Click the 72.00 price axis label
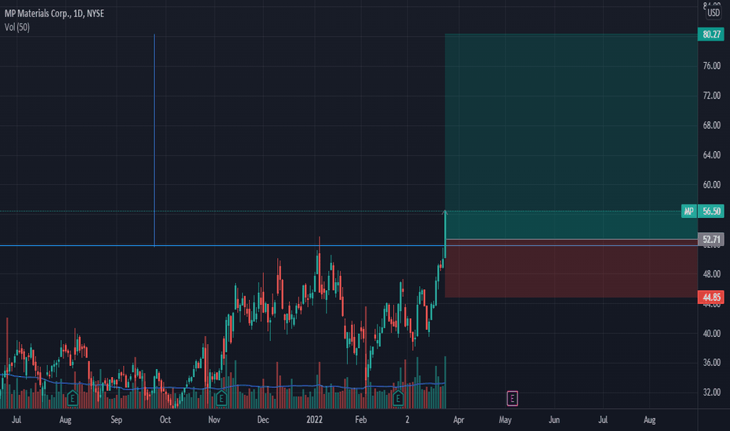The width and height of the screenshot is (730, 431). (x=712, y=96)
